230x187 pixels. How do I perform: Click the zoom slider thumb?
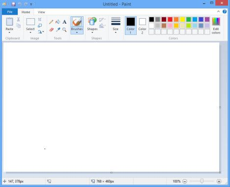pos(202,181)
